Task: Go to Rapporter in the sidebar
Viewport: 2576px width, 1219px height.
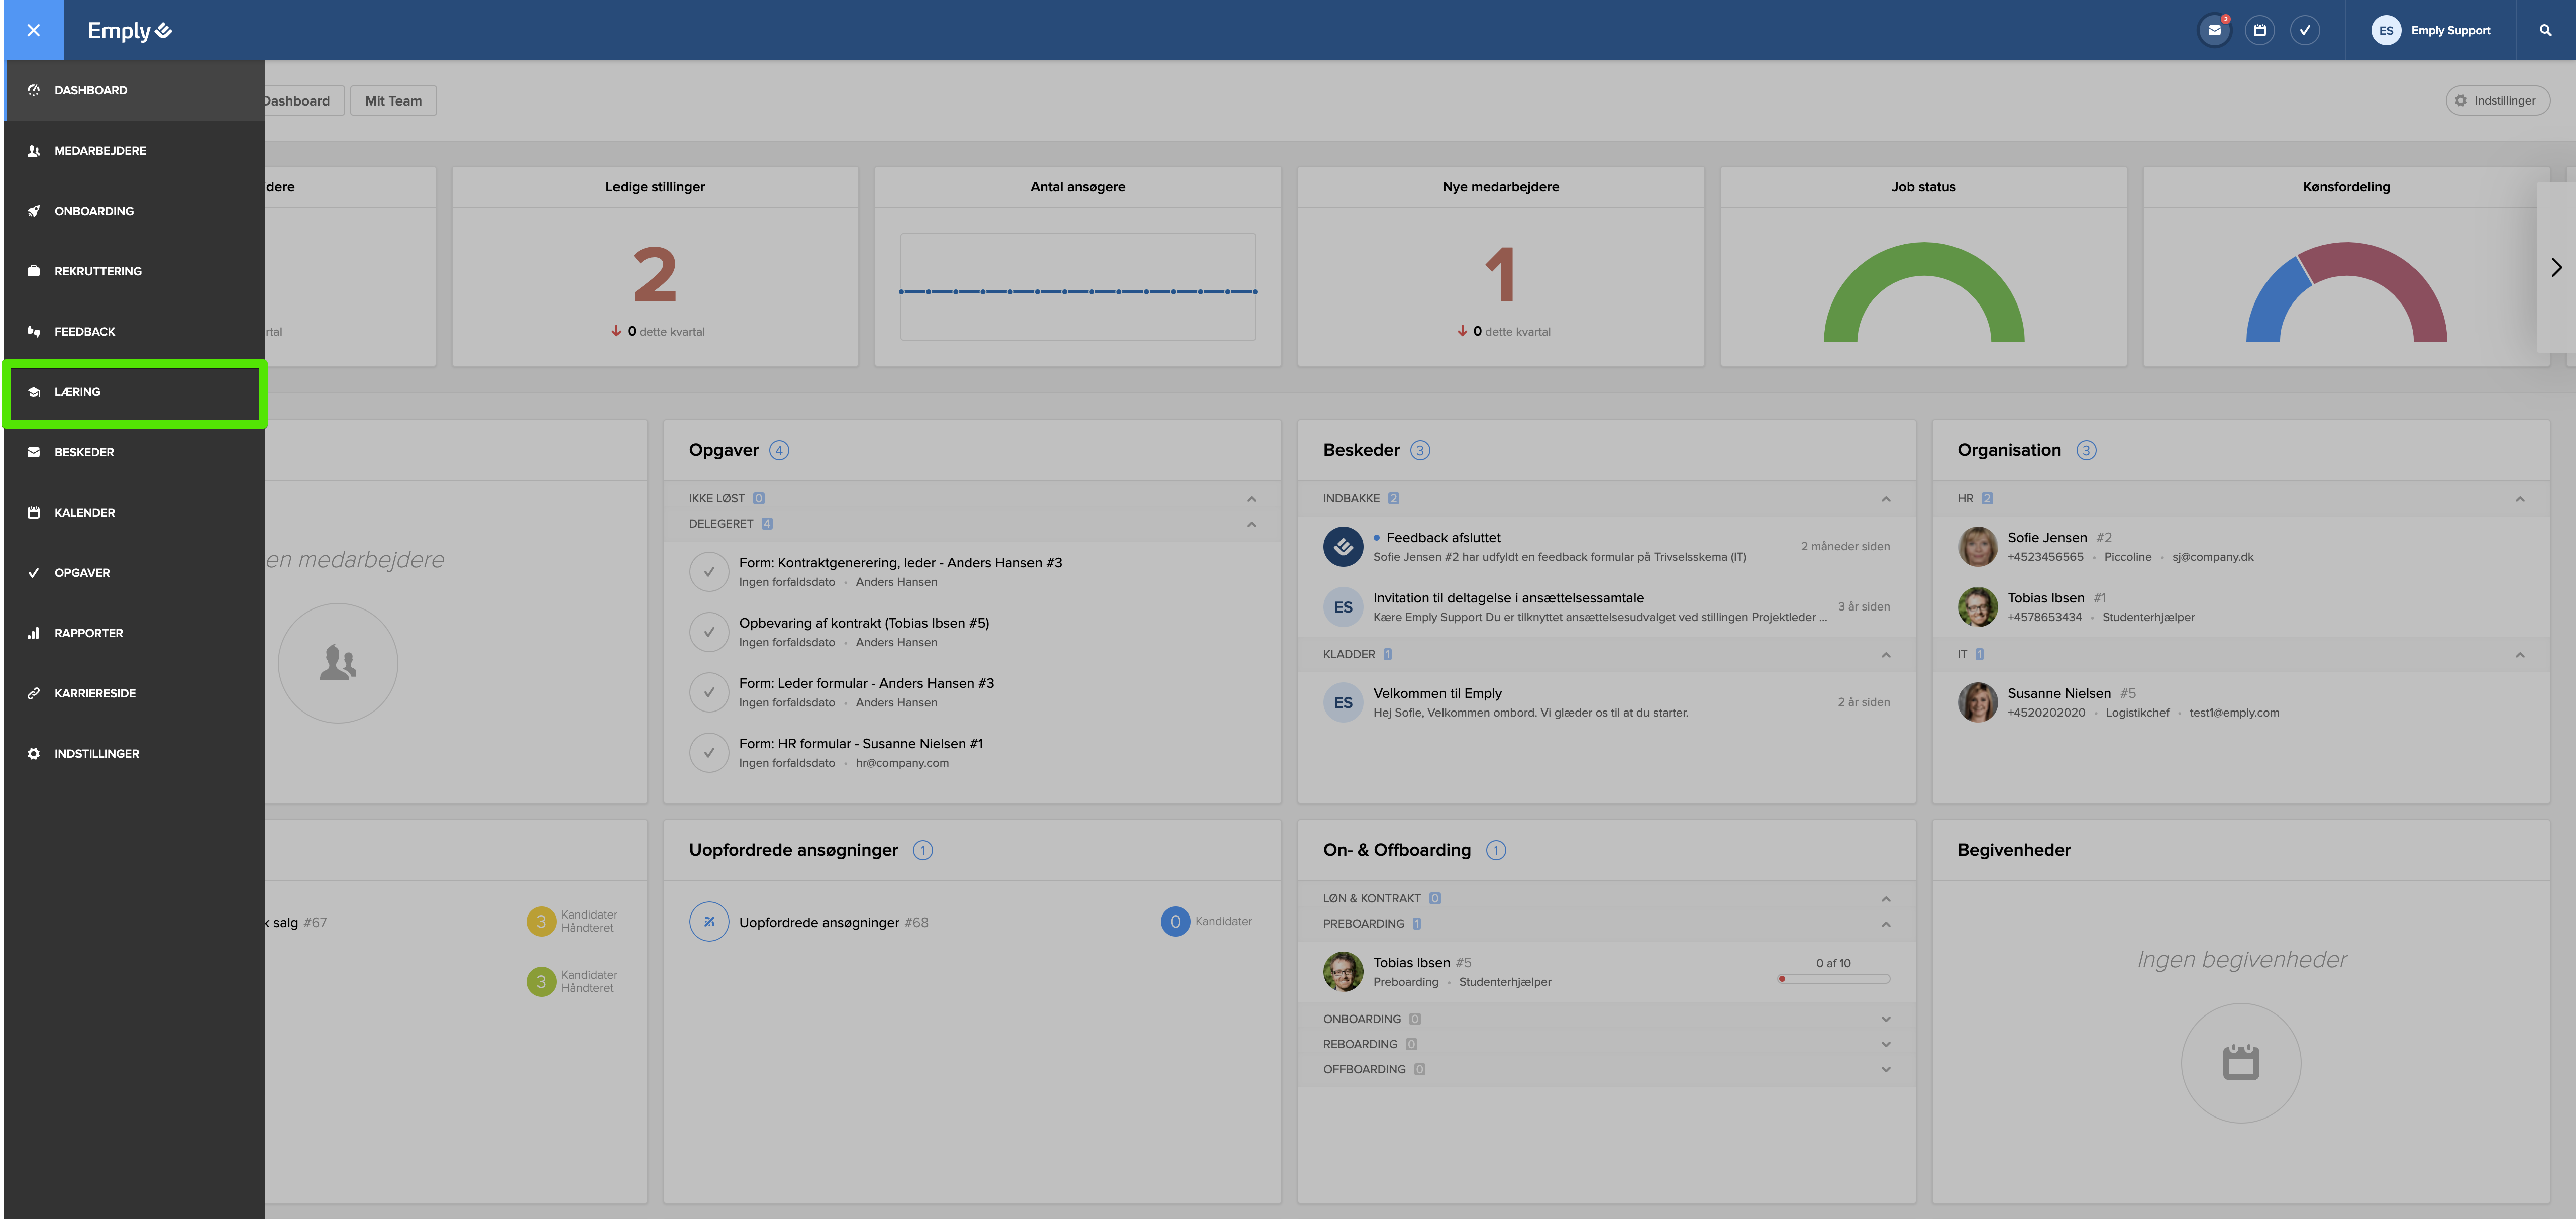Action: [88, 633]
